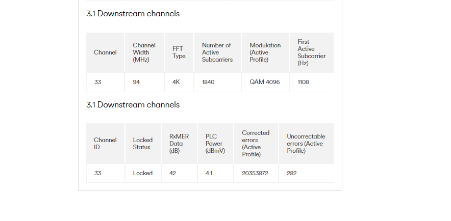This screenshot has width=451, height=221.
Task: Click the Locked status cell
Action: pos(143,173)
